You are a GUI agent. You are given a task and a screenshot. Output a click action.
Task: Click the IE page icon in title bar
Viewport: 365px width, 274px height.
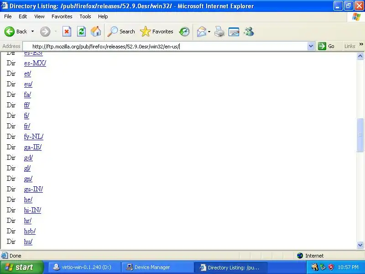pos(5,5)
